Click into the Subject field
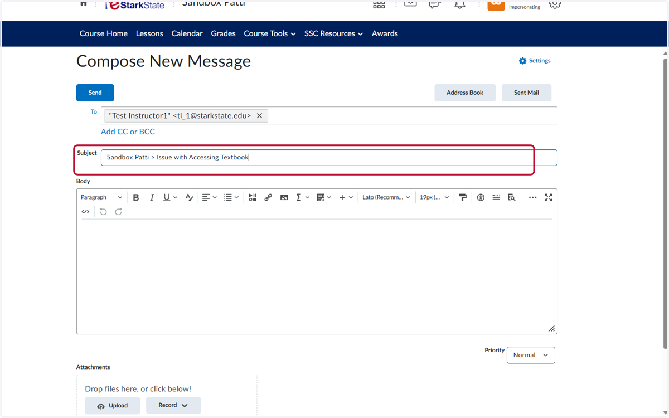The height and width of the screenshot is (418, 669). pyautogui.click(x=329, y=158)
